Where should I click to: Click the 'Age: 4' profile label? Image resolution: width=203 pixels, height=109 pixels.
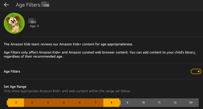click(34, 26)
